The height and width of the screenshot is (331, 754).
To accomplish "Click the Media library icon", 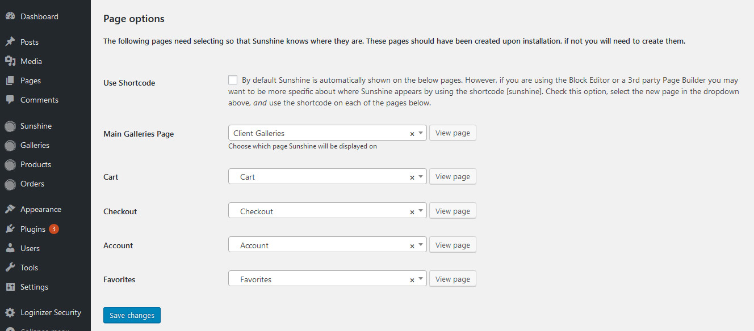I will (10, 61).
